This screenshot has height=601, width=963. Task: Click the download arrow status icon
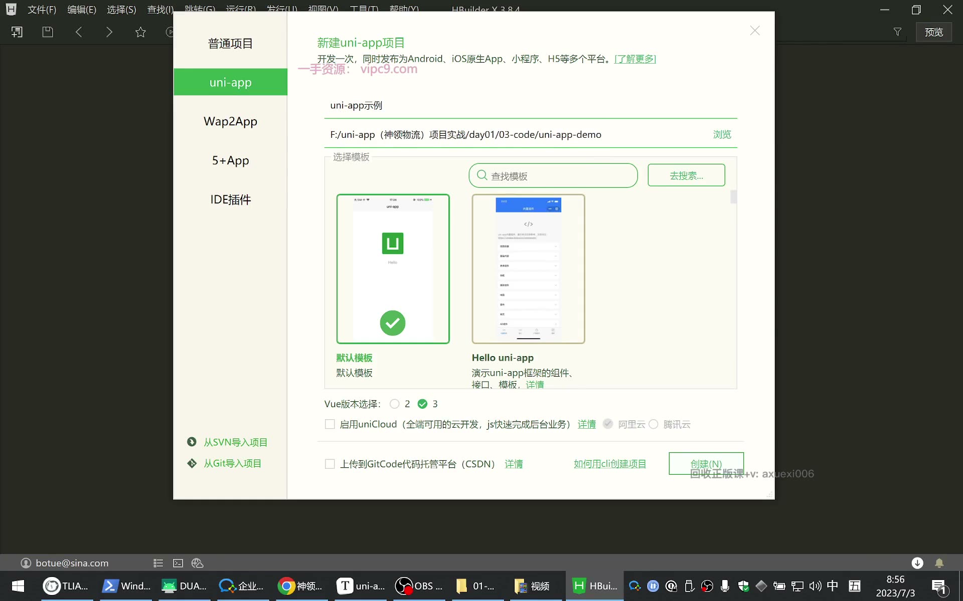tap(917, 563)
